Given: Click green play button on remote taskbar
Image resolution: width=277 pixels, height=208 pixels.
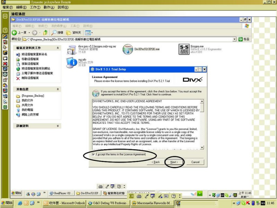Looking at the screenshot, I should click(x=200, y=193).
